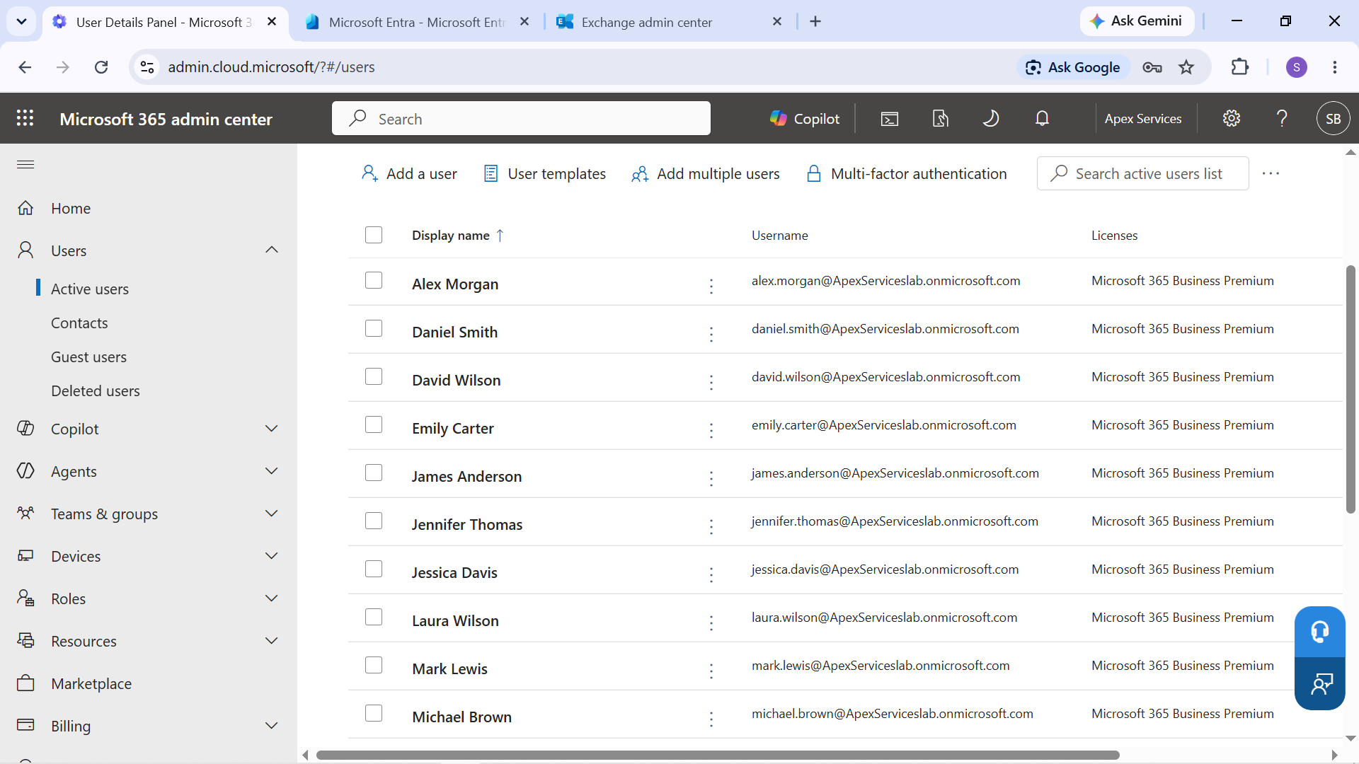Open more actions for Jessica Davis

click(711, 574)
